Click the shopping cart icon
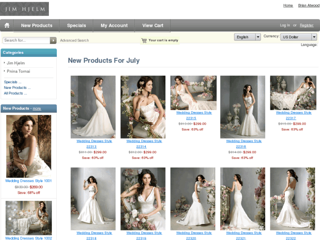This screenshot has width=320, height=240. (144, 41)
